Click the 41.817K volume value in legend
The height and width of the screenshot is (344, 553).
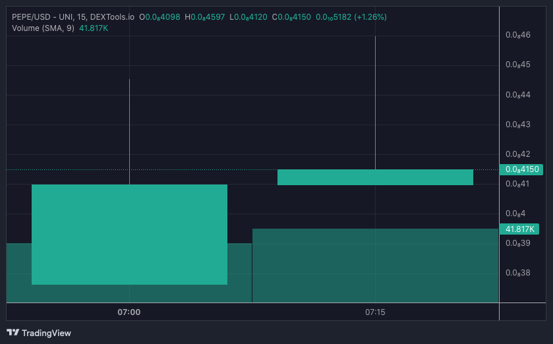coord(94,28)
